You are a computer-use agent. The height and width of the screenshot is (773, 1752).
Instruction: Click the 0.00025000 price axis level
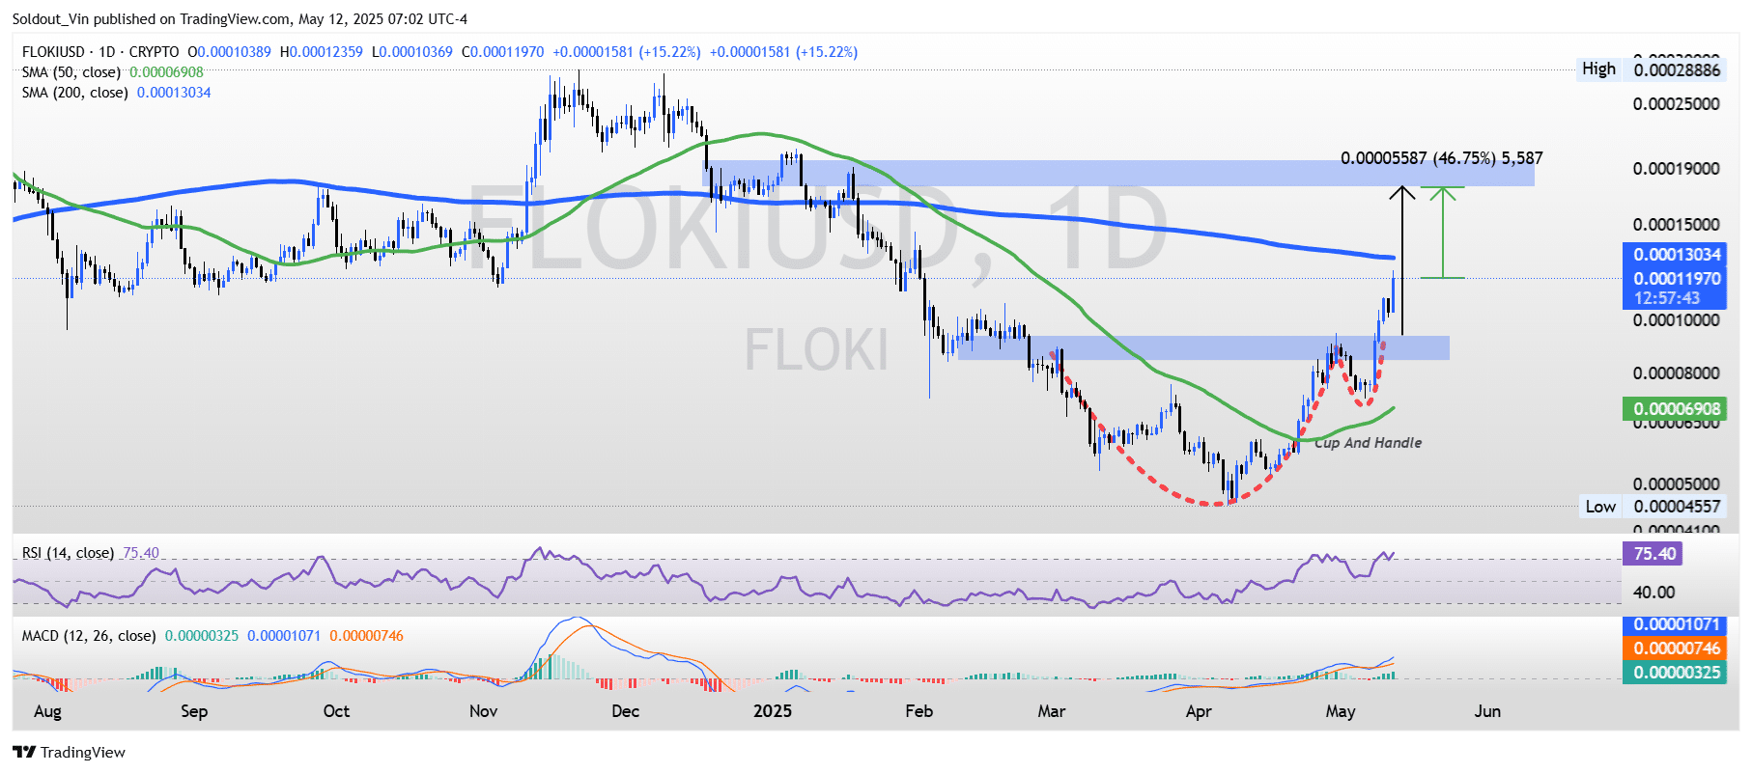click(x=1677, y=104)
